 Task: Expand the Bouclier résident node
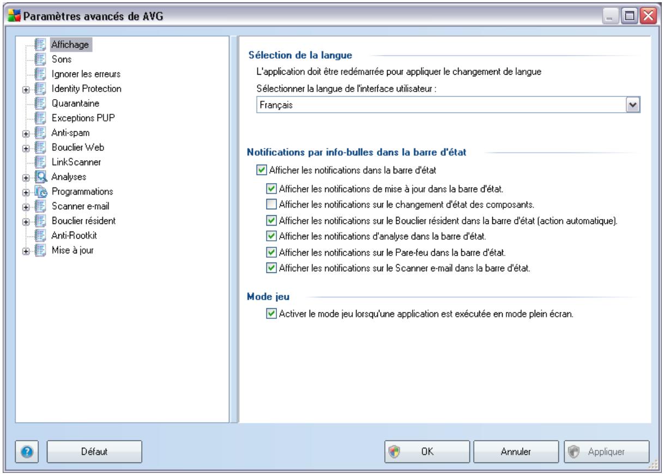[26, 221]
